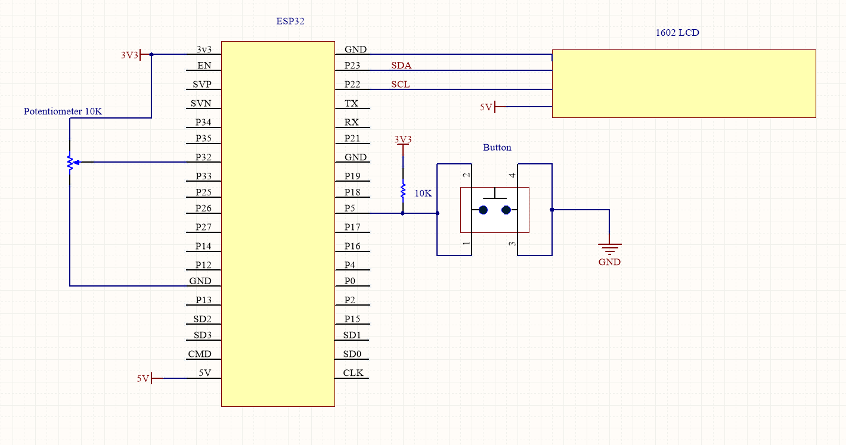Select the SD0 pin label
Screen dimensions: 846x445
click(352, 354)
